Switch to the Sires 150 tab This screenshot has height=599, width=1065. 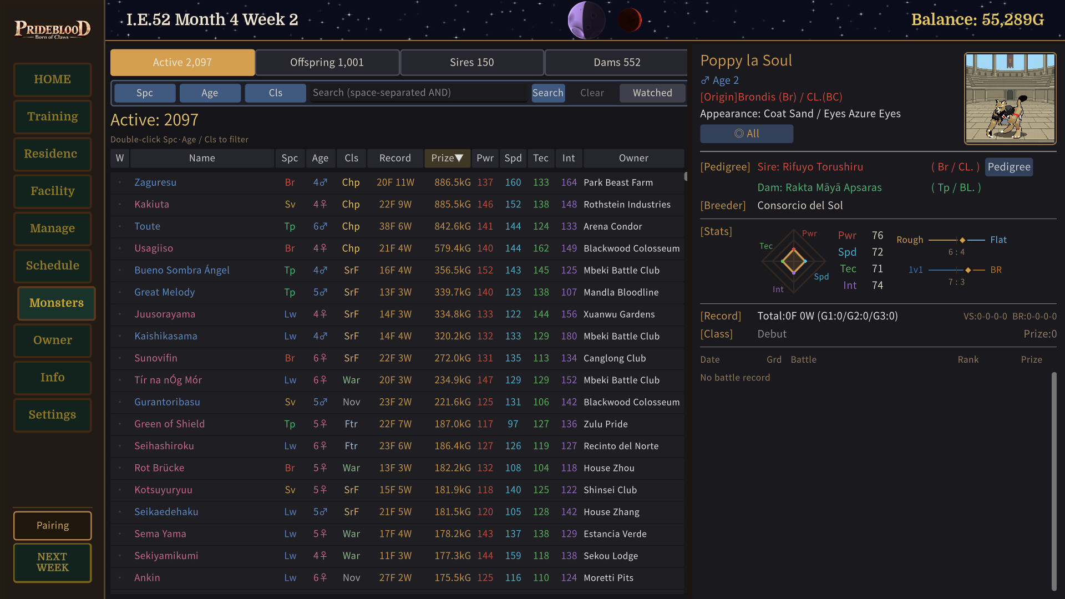[472, 63]
